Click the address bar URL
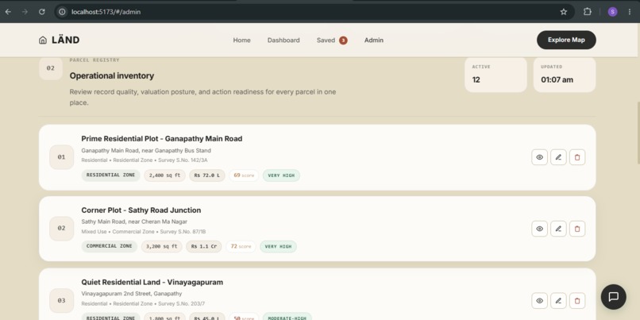Screen dimensions: 640x320 pyautogui.click(x=106, y=12)
